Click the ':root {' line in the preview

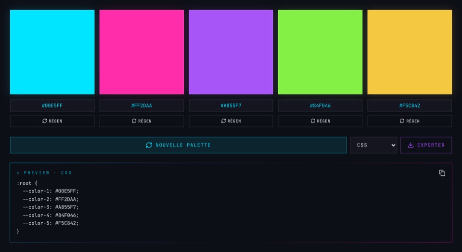point(27,183)
